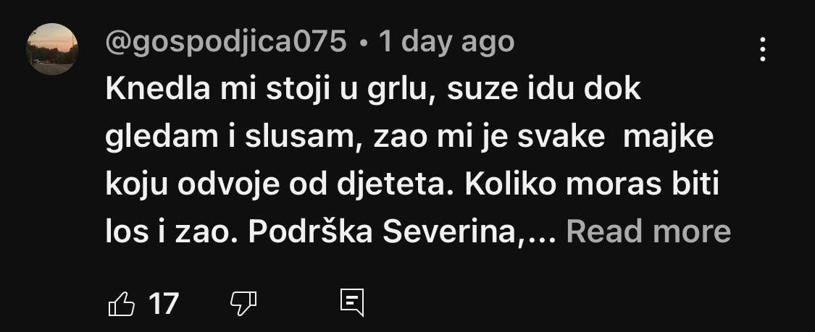Open the '1 day ago' timestamp link
Viewport: 815px width, 332px height.
point(446,41)
